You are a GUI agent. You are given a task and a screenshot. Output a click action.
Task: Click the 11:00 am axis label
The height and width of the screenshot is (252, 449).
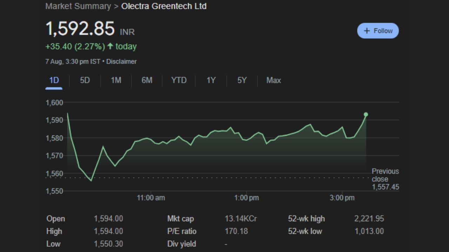[150, 198]
